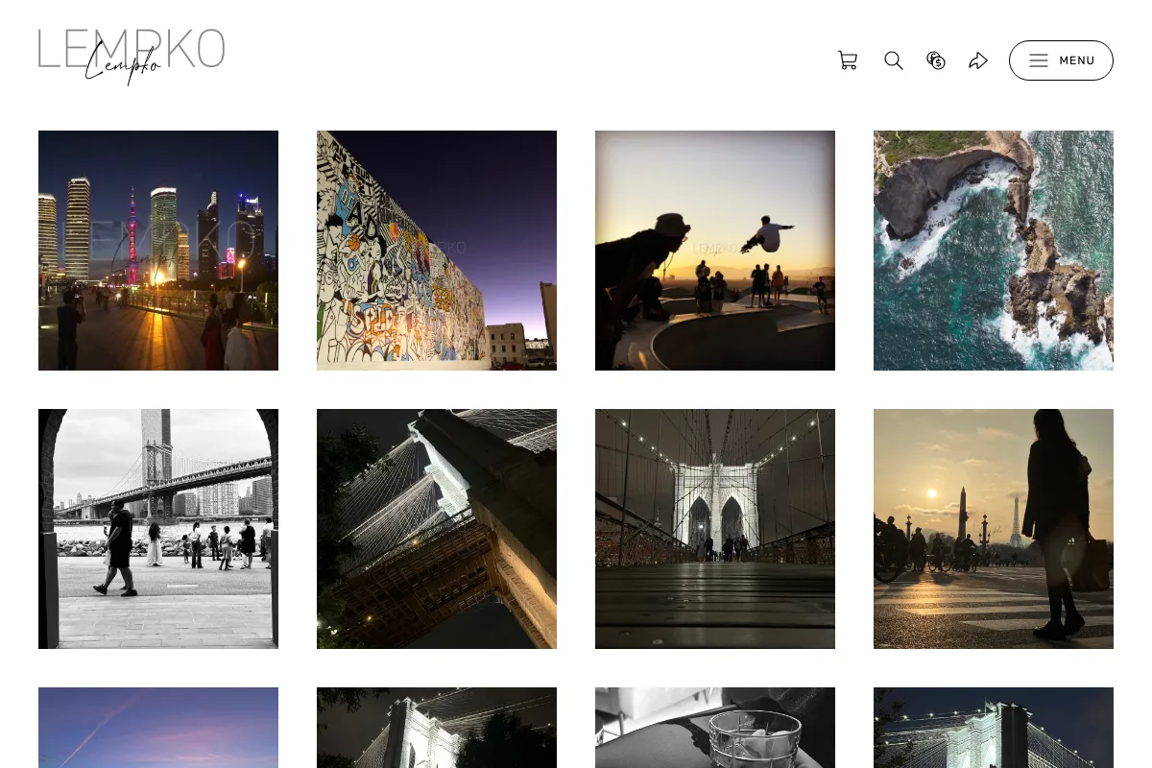The image size is (1152, 768).
Task: Click the Lempko logo
Action: [132, 56]
